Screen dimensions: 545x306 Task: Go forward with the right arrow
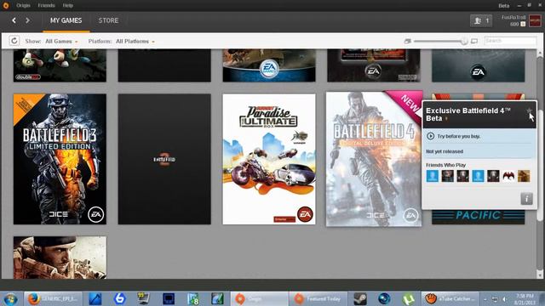click(x=27, y=20)
